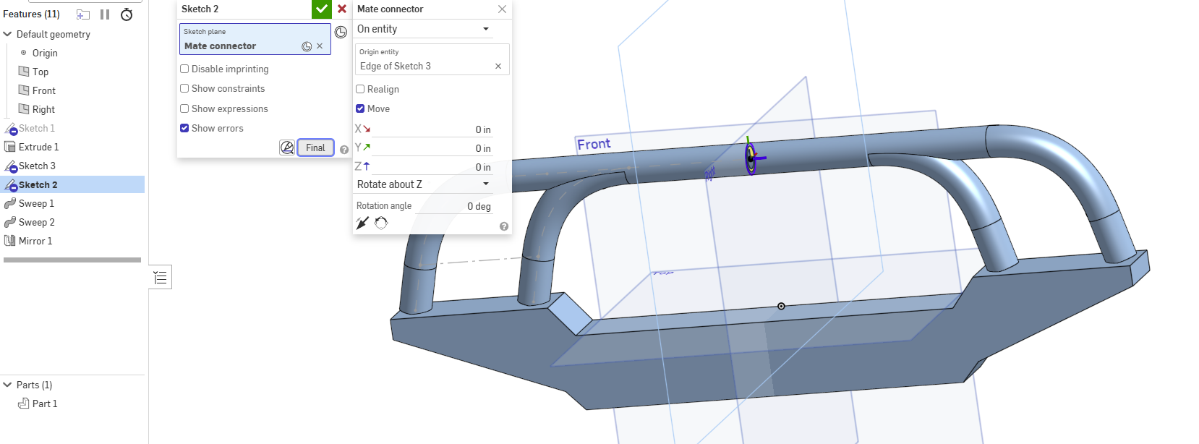Click the sketch preview icon beside Final button
1199x444 pixels.
[x=287, y=148]
